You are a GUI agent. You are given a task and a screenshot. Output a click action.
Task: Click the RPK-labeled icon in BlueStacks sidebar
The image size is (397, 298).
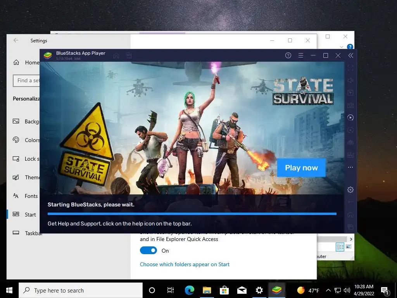(x=350, y=155)
